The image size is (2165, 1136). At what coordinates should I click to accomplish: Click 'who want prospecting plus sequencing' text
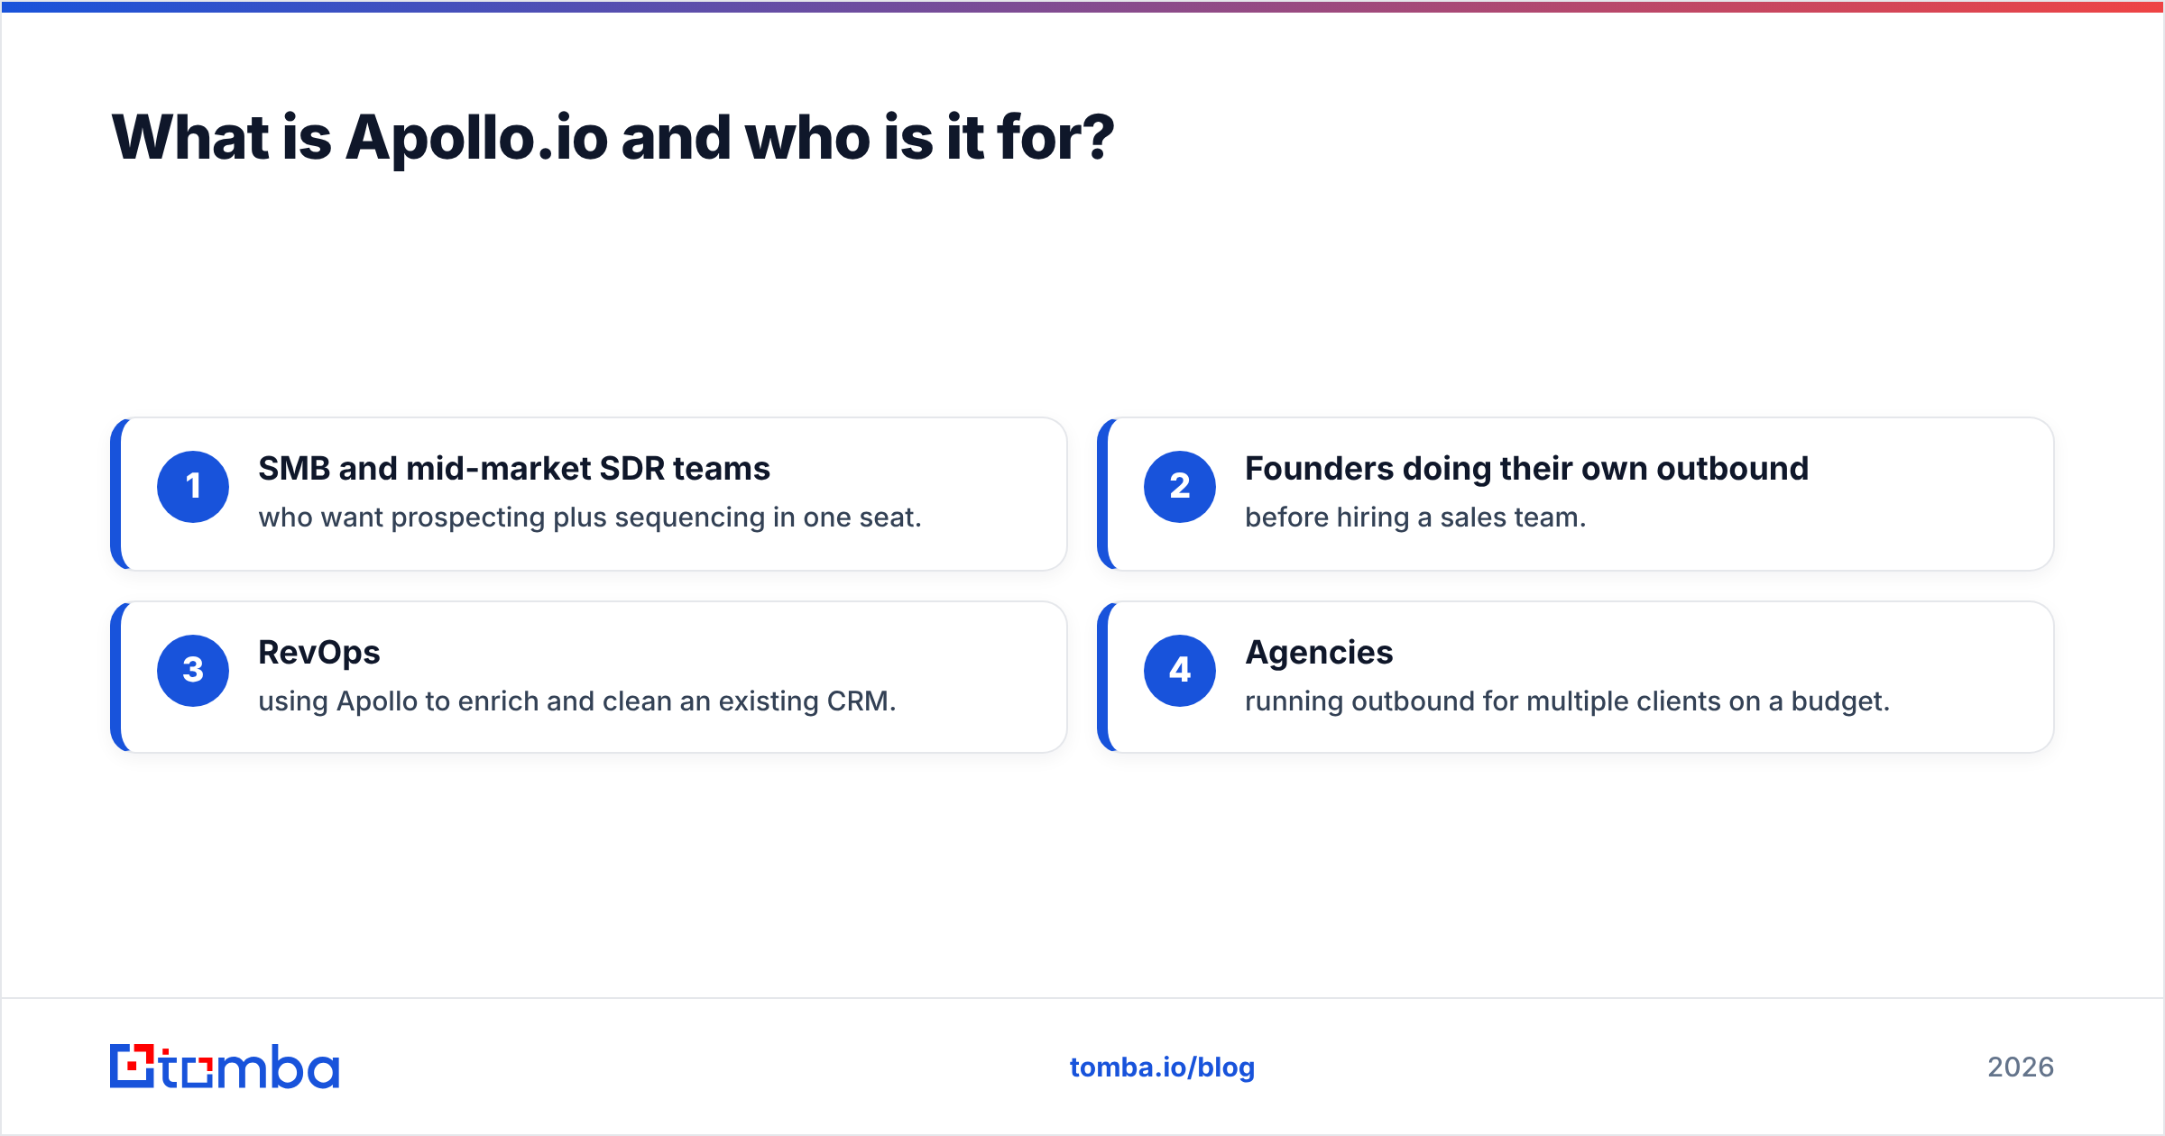511,518
